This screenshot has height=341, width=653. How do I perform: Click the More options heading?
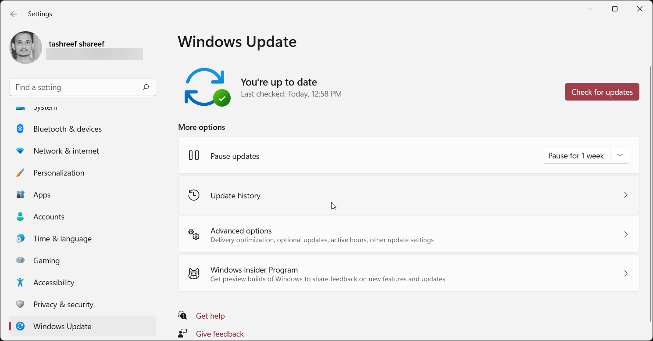pos(201,127)
